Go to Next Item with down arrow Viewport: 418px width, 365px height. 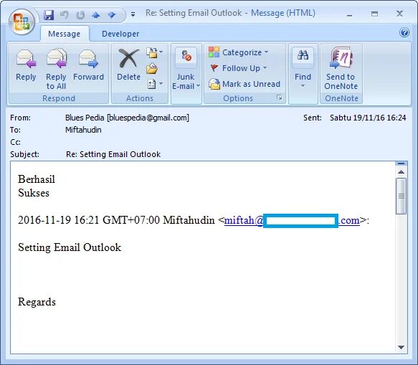coord(112,15)
